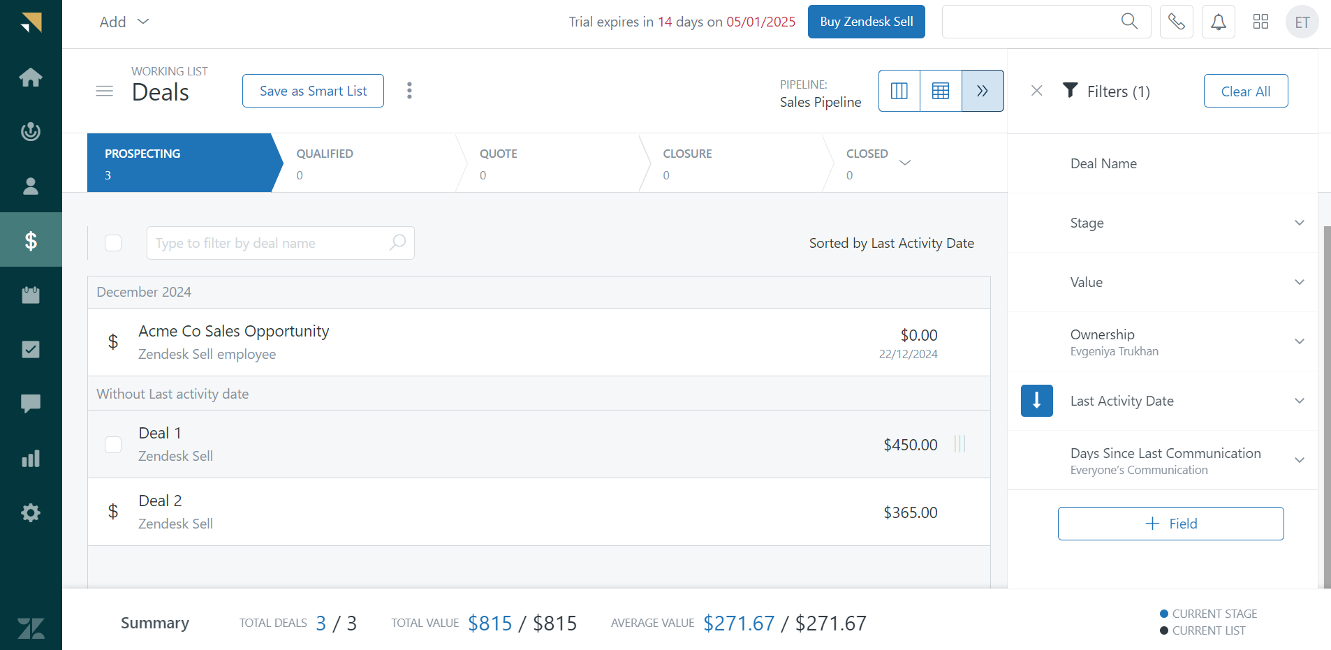Check the Deal 1 checkbox

(113, 445)
